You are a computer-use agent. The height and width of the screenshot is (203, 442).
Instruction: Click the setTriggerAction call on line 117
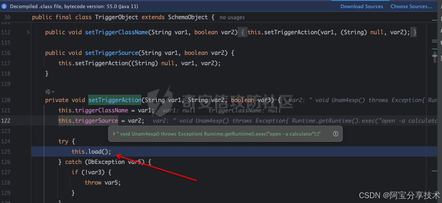click(x=101, y=63)
